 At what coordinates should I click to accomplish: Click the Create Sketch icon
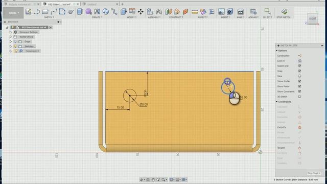[x=29, y=11]
